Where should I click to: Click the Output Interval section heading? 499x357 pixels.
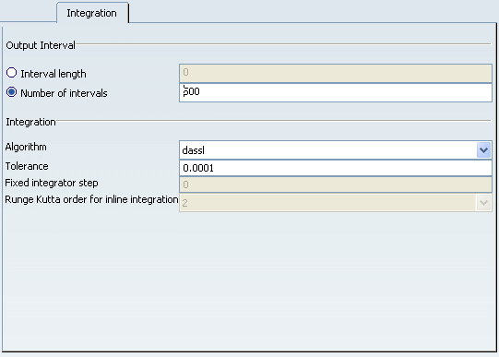[41, 45]
